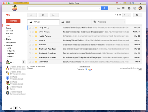Switch to the red mail account icon
Viewport: 148px width, 112px height.
117,3
